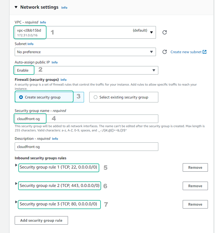The height and width of the screenshot is (233, 215).
Task: Refresh the VPC list
Action: (x=164, y=32)
